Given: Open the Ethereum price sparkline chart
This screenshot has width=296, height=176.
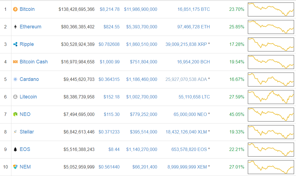Looking at the screenshot, I should (x=271, y=27).
